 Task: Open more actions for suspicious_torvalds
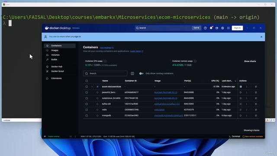[247, 98]
